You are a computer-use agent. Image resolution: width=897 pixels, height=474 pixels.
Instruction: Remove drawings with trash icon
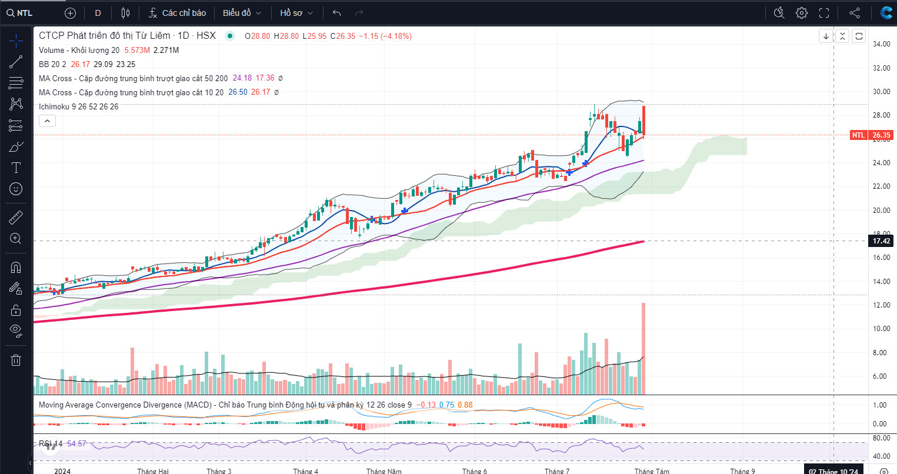pyautogui.click(x=16, y=360)
